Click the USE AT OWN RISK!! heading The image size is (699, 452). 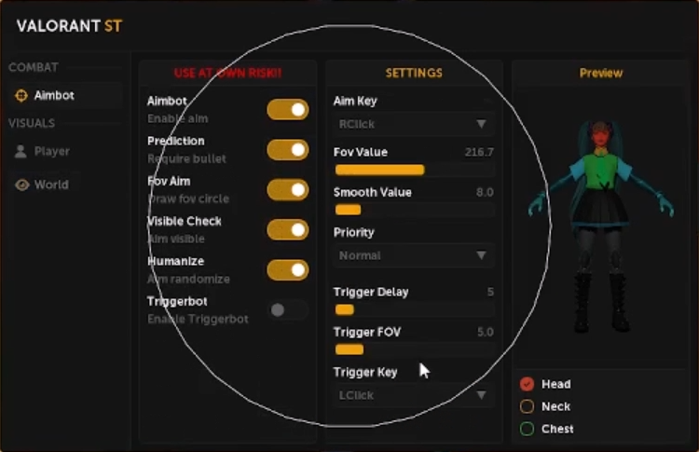227,73
